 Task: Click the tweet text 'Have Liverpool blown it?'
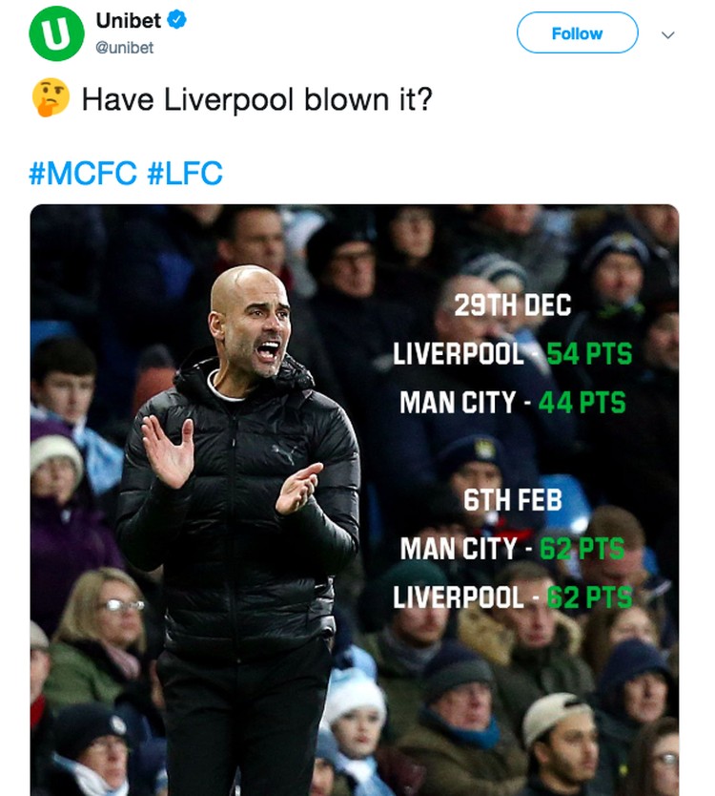tap(257, 99)
